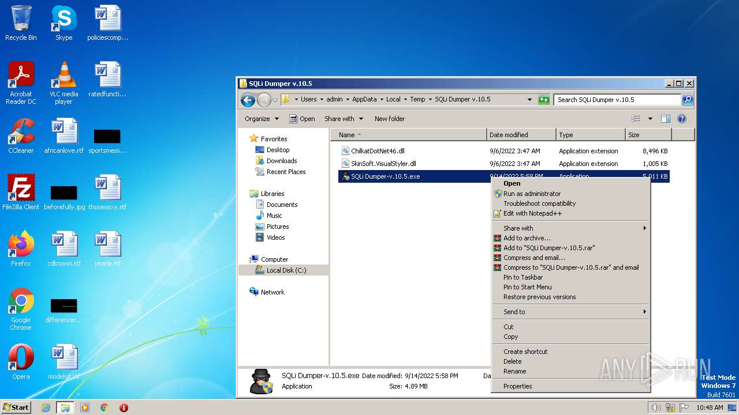
Task: Select Local Disk (C:) in navigation pane
Action: click(x=283, y=270)
